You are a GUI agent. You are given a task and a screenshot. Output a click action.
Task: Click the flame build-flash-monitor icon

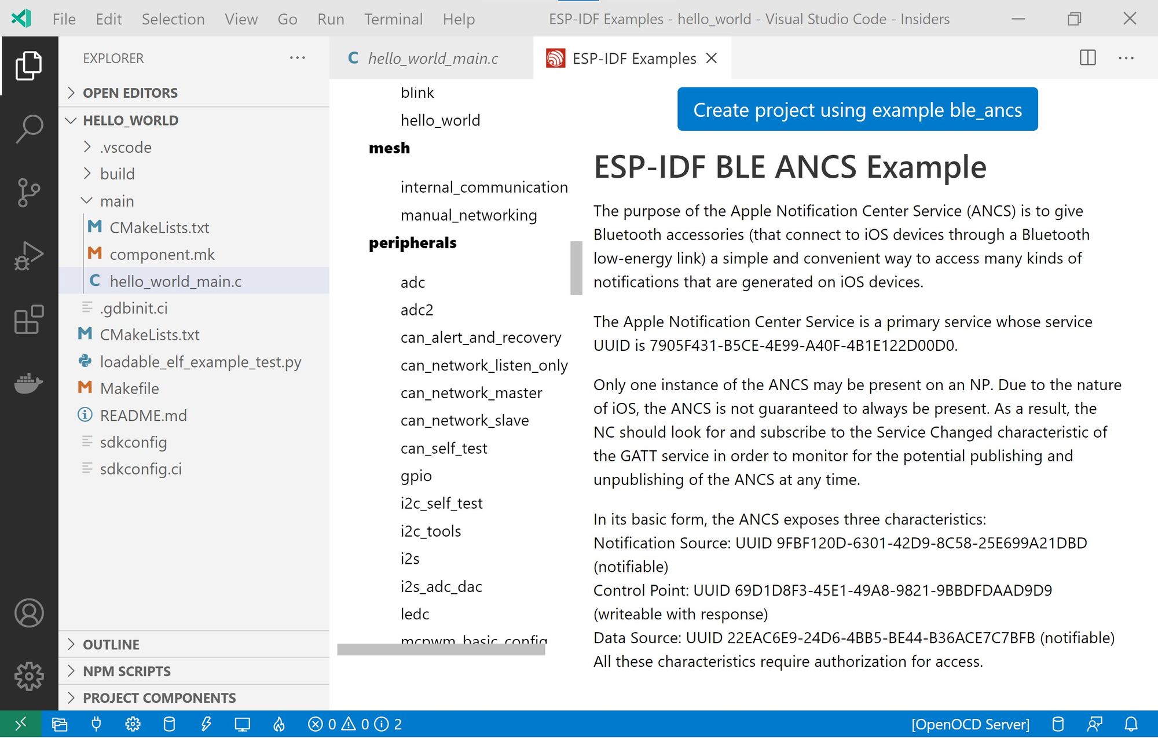[279, 724]
